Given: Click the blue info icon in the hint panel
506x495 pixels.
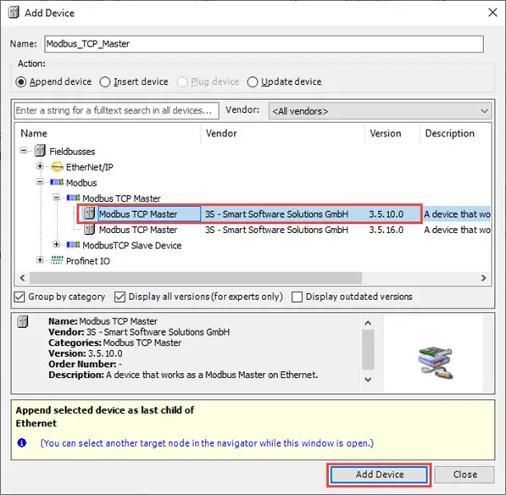Looking at the screenshot, I should click(22, 442).
